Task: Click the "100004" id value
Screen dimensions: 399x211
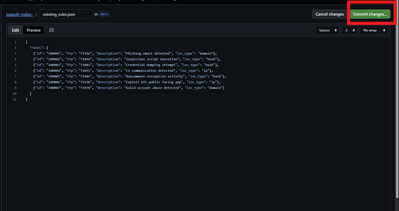Action: coord(54,71)
